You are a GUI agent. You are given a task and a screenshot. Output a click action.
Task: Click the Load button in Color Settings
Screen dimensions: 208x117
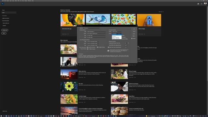coord(134,34)
